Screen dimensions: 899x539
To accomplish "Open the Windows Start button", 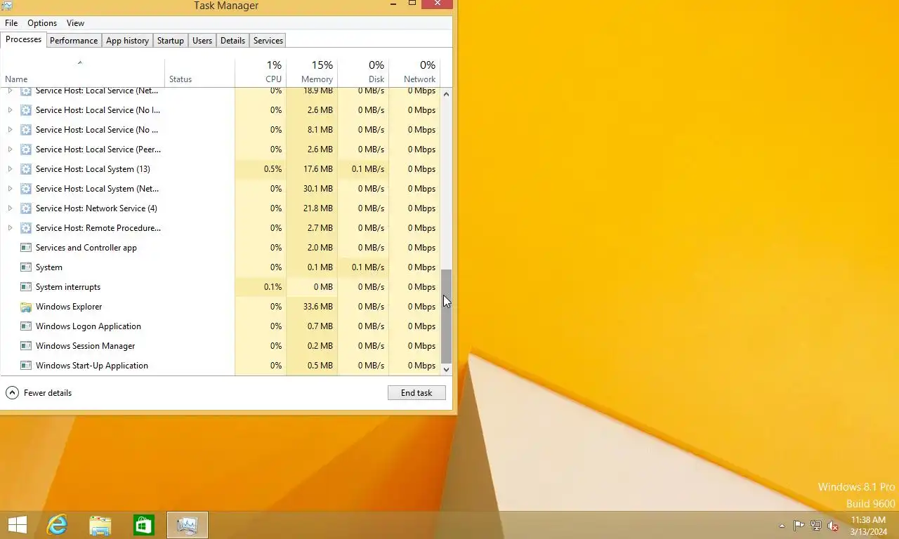I will tap(18, 525).
